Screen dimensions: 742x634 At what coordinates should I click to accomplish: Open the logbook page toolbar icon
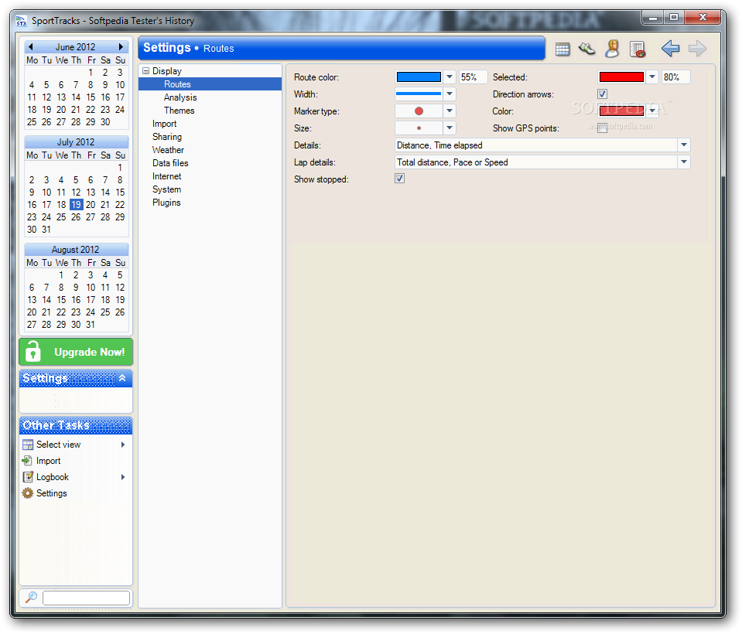638,49
